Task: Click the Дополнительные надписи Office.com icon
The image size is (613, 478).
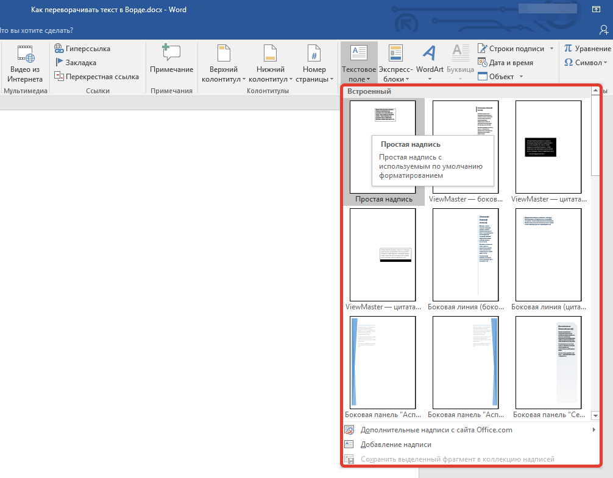Action: (x=349, y=430)
